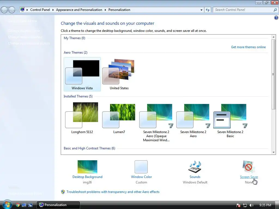The width and height of the screenshot is (279, 209).
Task: Click the Window Color link
Action: 141,177
